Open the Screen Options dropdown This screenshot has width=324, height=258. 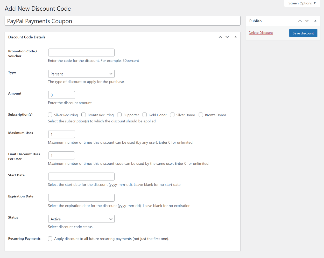pos(302,3)
